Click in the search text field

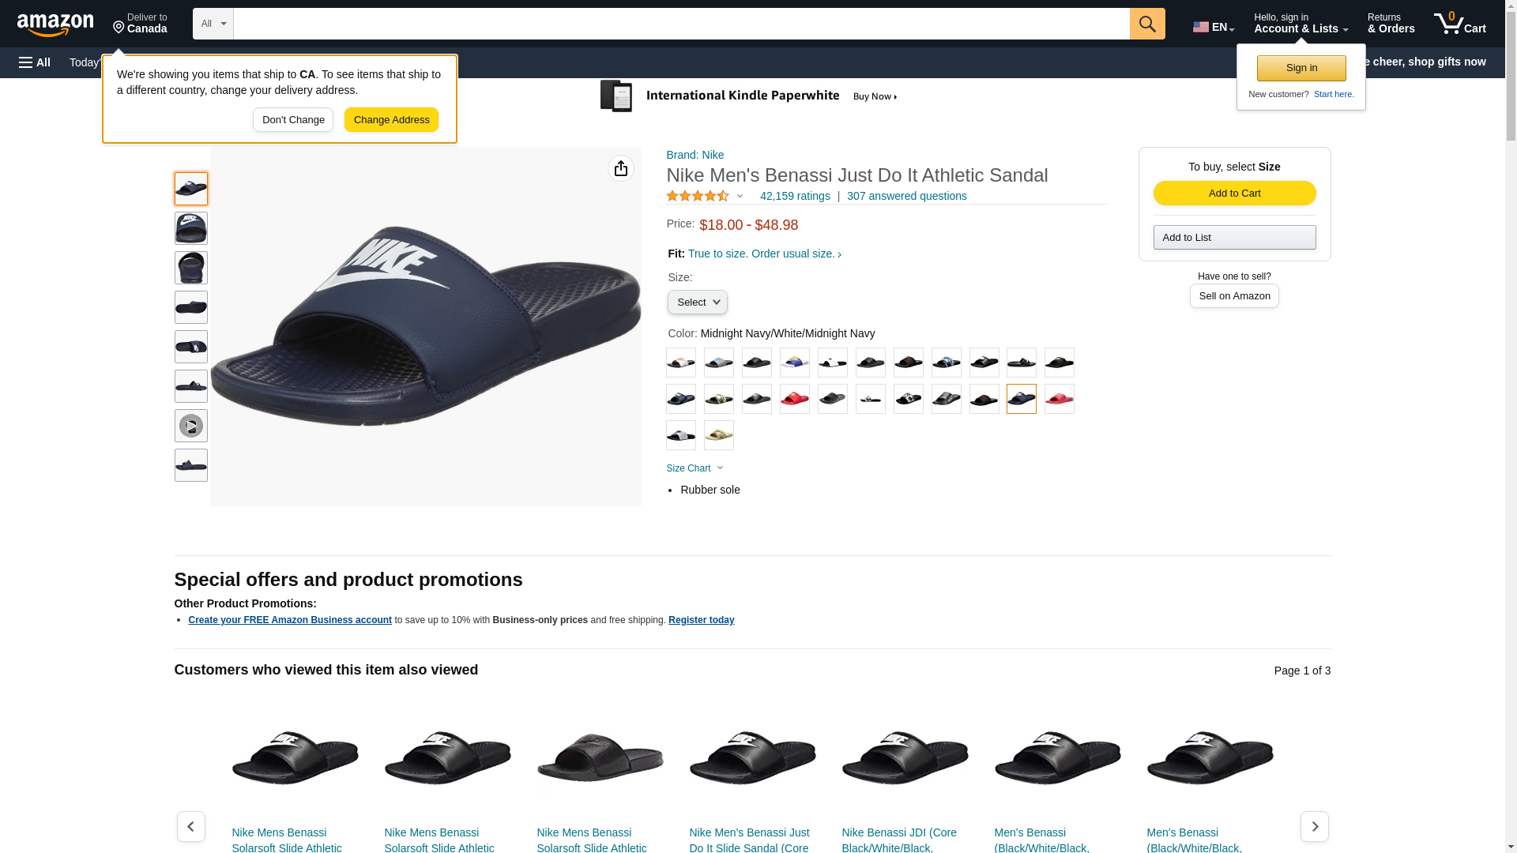tap(680, 24)
